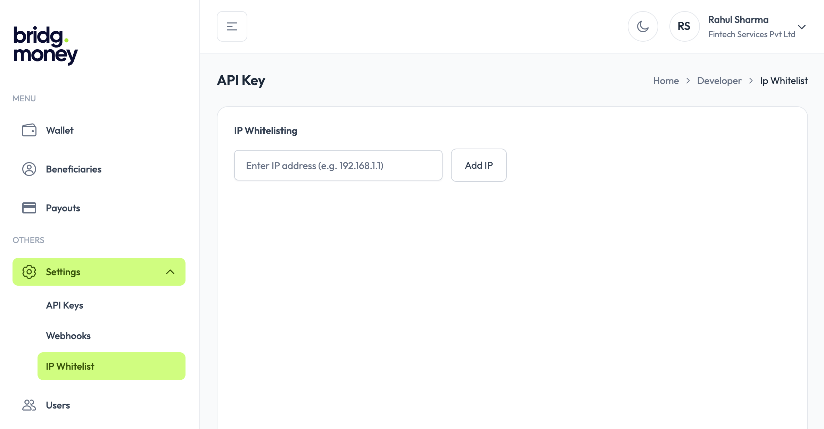The width and height of the screenshot is (824, 429).
Task: Focus the Enter IP address field
Action: 338,166
